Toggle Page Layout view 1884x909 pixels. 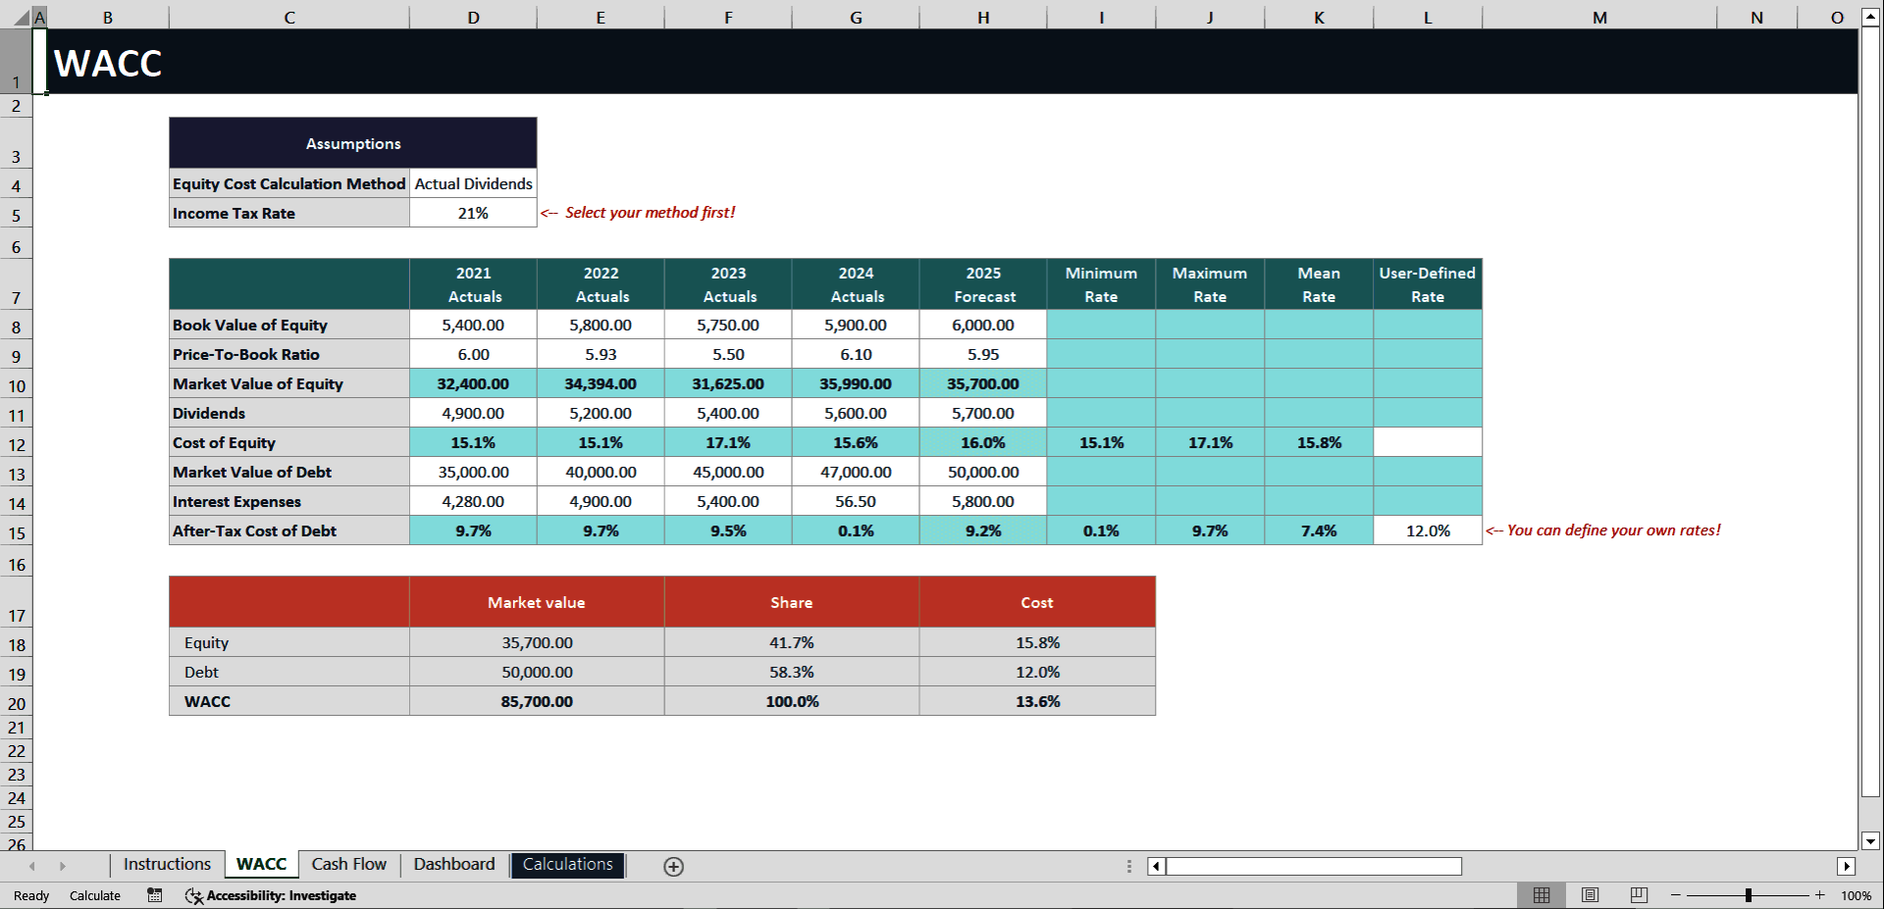tap(1590, 895)
